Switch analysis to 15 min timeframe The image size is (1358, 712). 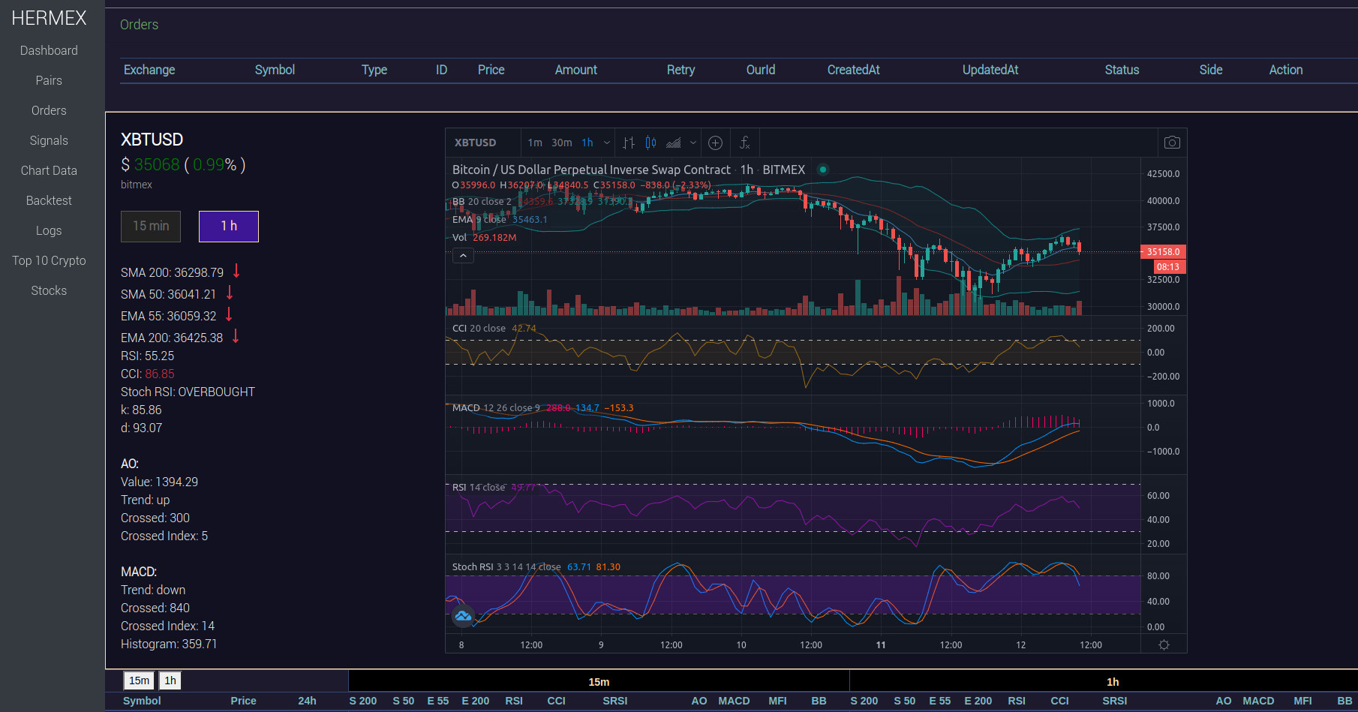[151, 227]
